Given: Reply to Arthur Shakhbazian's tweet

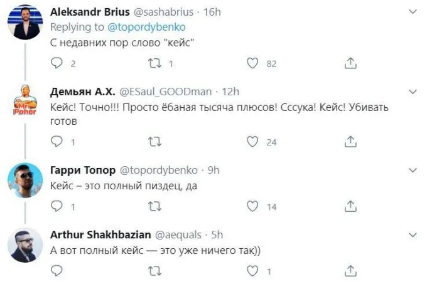Looking at the screenshot, I should pyautogui.click(x=57, y=271).
